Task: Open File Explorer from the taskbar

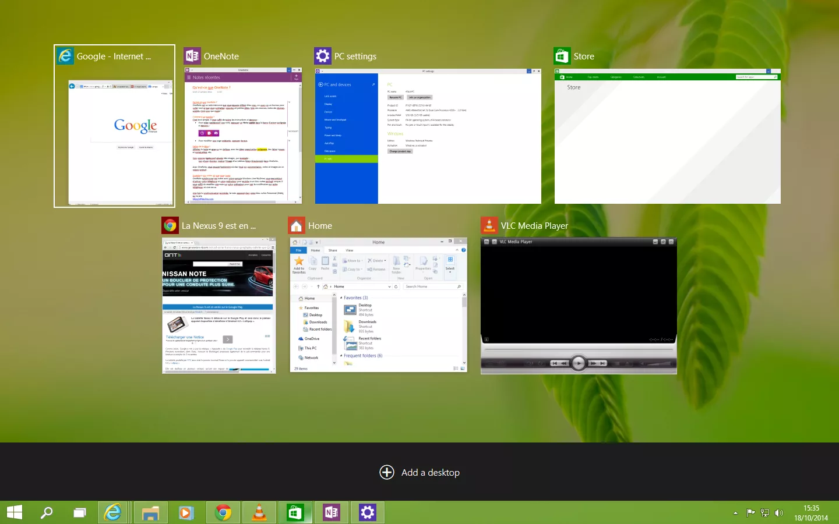Action: (150, 512)
